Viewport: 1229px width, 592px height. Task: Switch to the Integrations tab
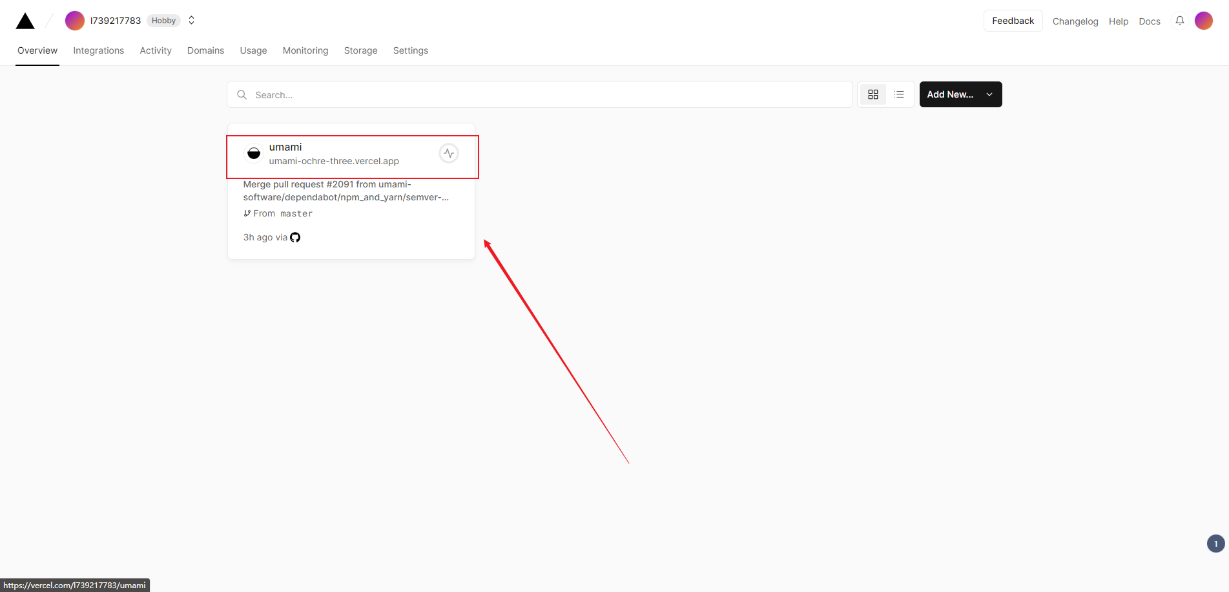(98, 50)
